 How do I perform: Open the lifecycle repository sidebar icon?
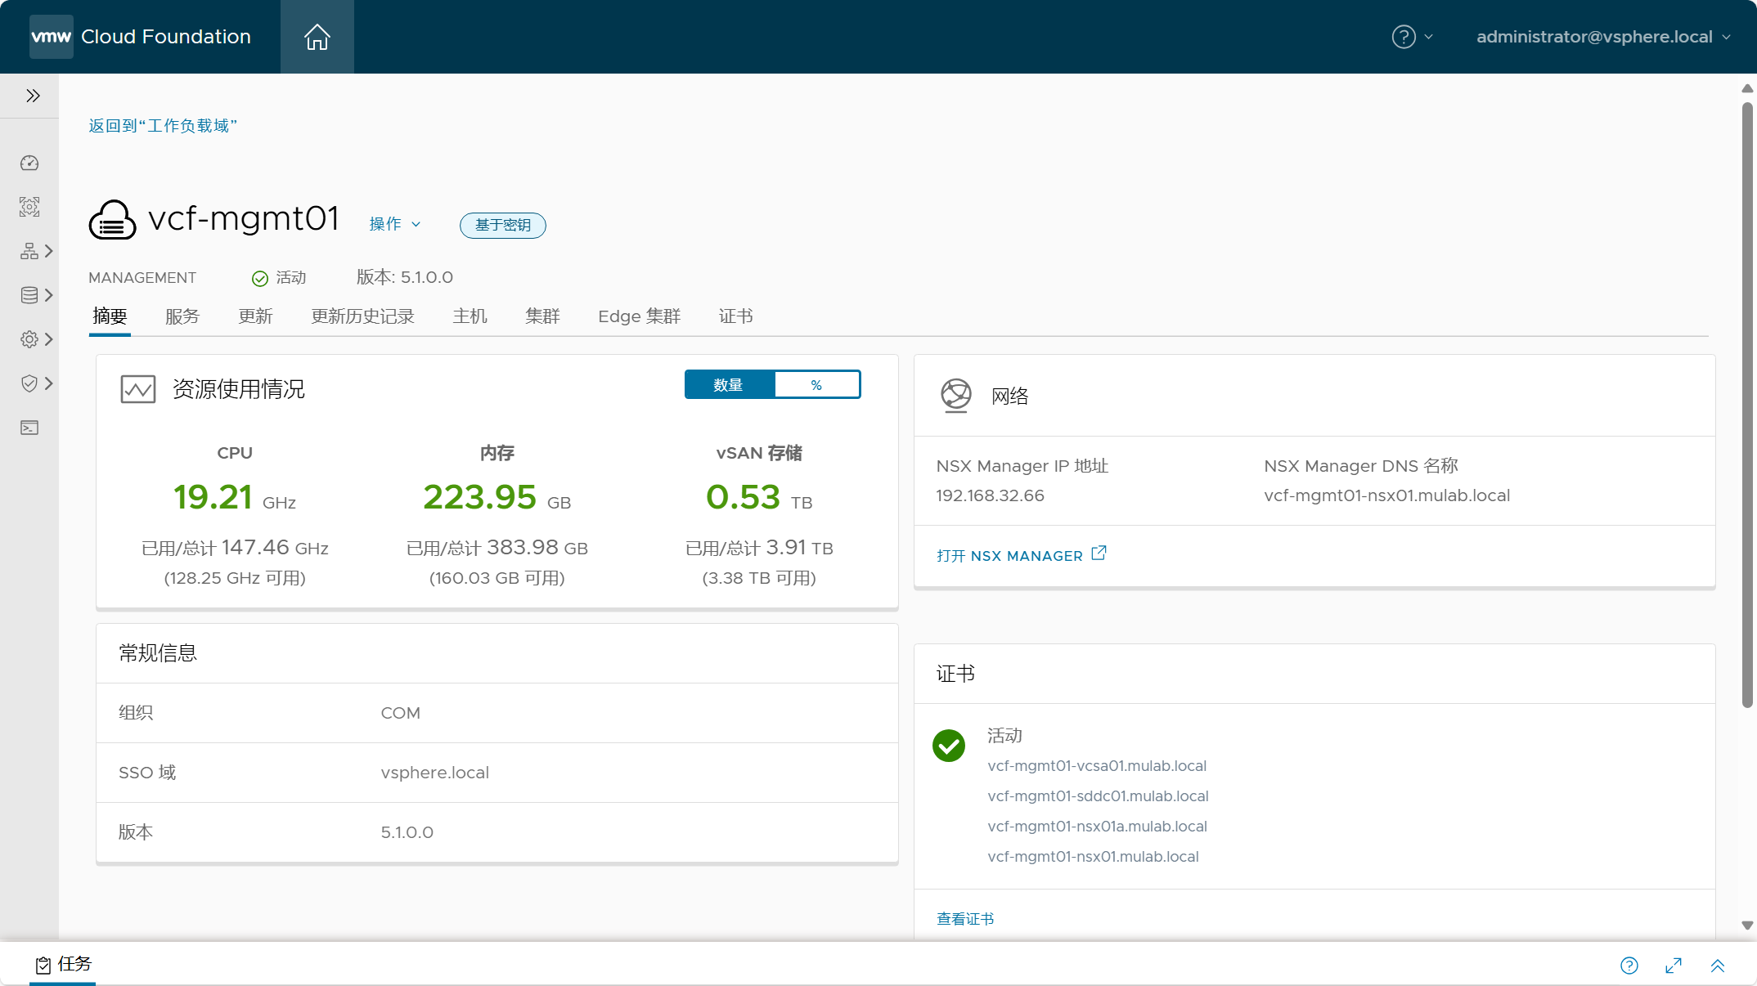(29, 295)
